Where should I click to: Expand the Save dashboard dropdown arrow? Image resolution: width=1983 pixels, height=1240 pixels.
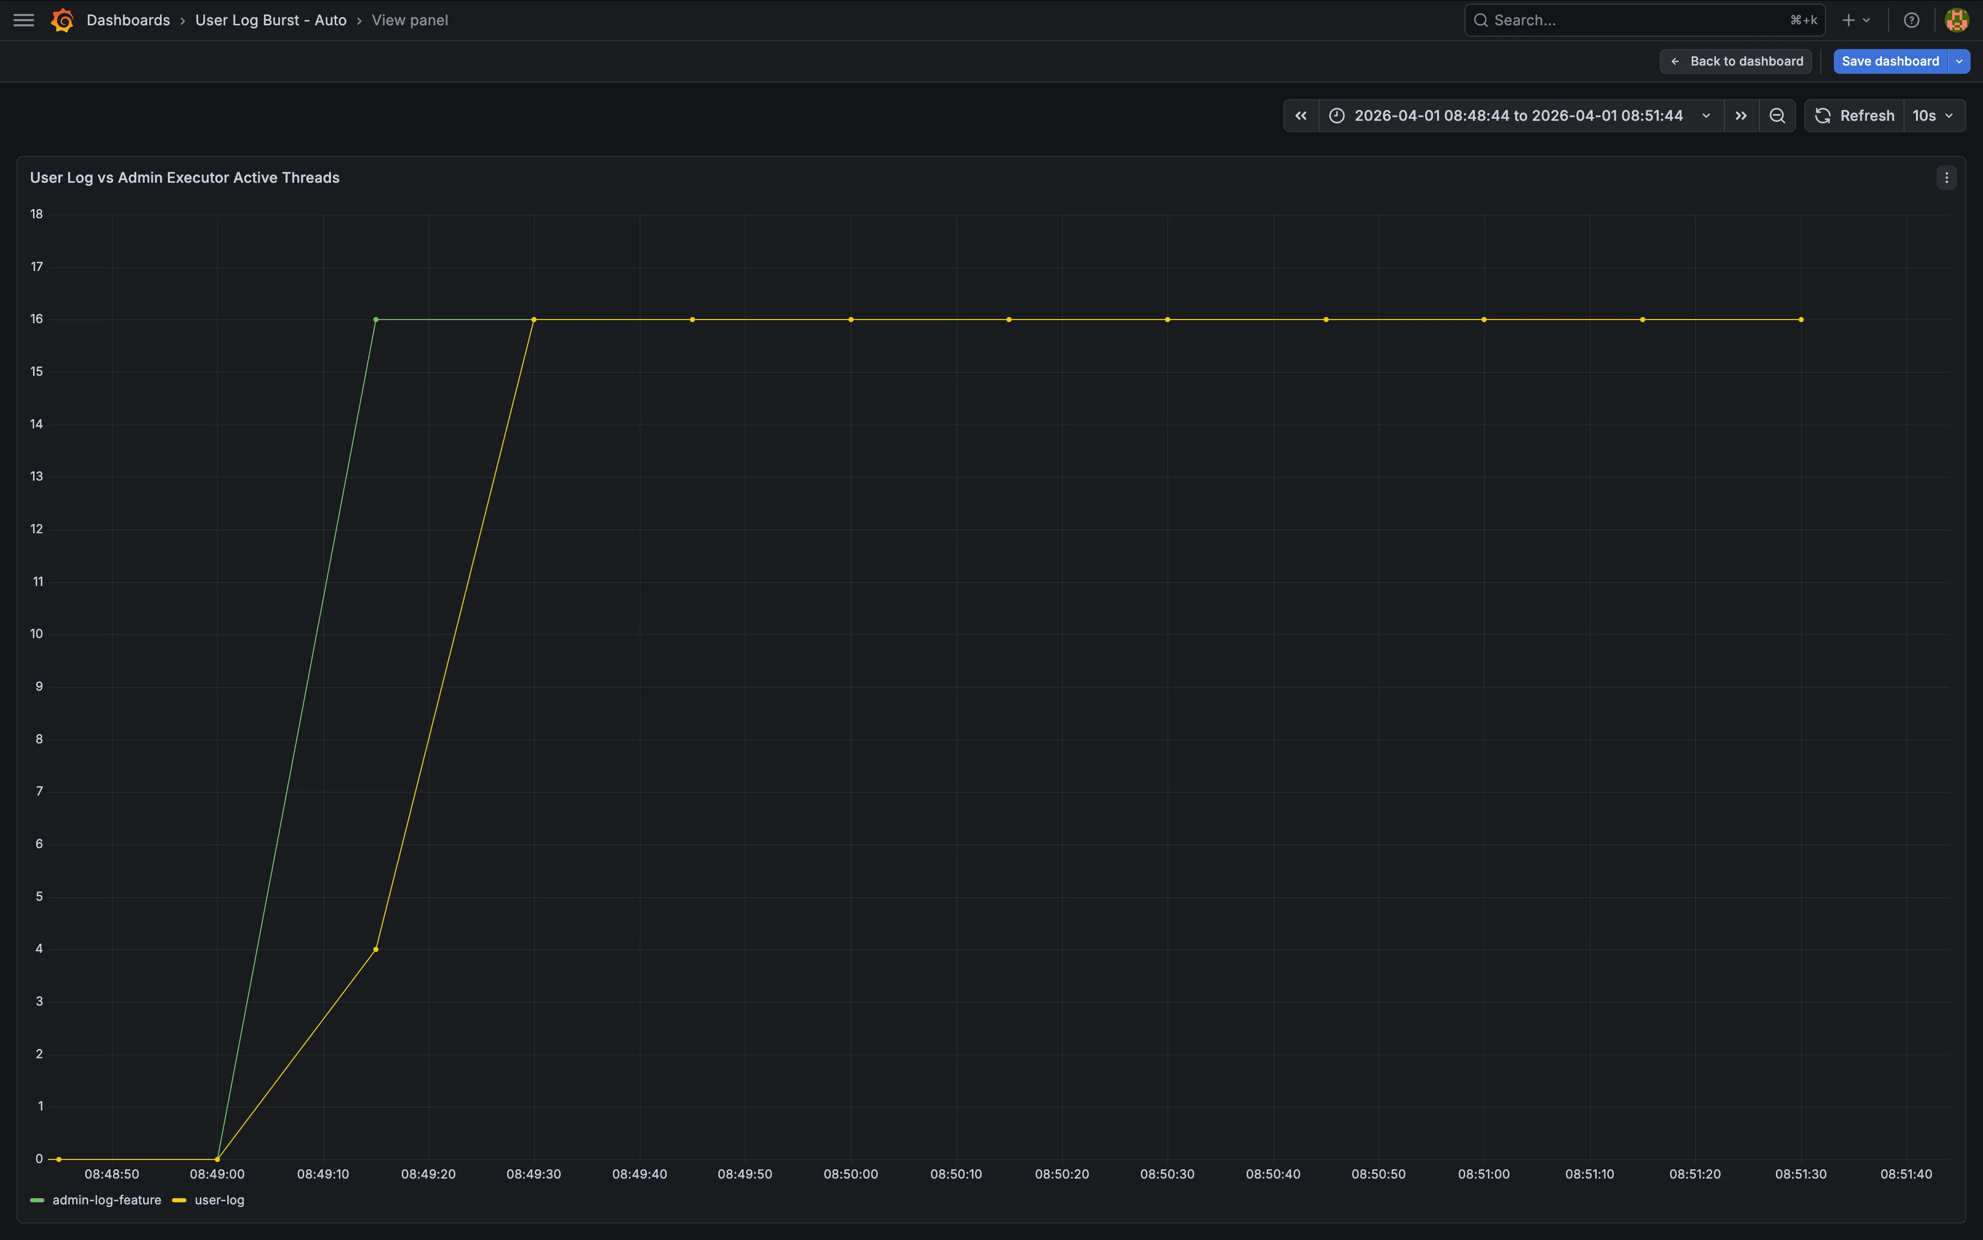1959,61
